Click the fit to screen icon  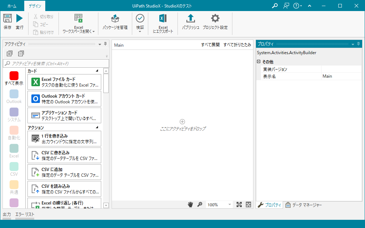coord(239,204)
